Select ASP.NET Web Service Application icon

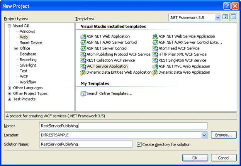pyautogui.click(x=155, y=37)
